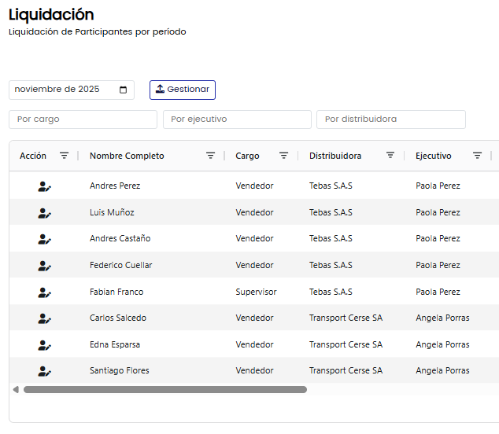Click edit user icon for Carlos Salcedo
The width and height of the screenshot is (499, 434).
[44, 318]
